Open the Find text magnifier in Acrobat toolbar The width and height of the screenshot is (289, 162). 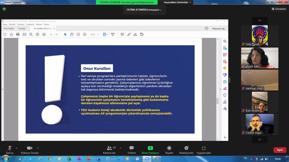tap(31, 34)
